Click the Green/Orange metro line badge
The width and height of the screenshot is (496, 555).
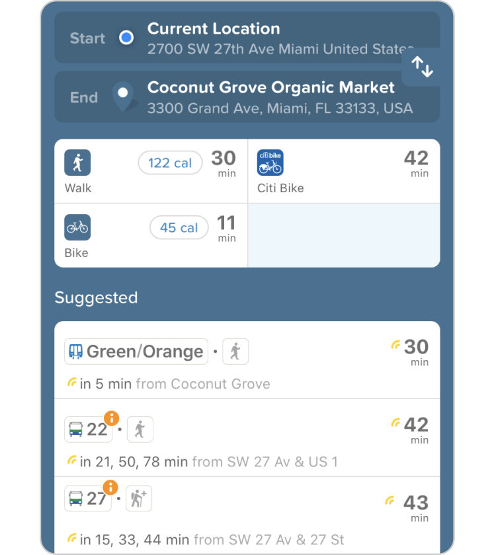coord(136,351)
